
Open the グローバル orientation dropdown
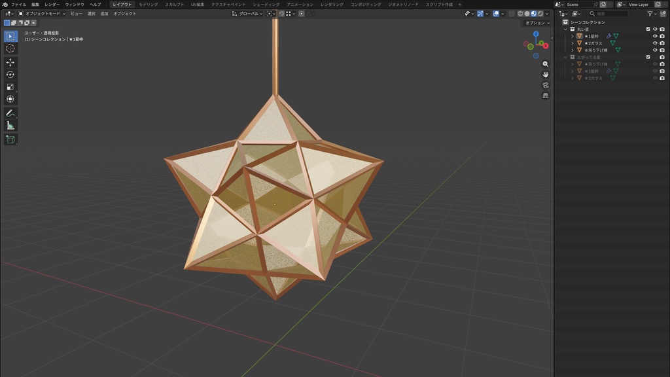tap(247, 14)
